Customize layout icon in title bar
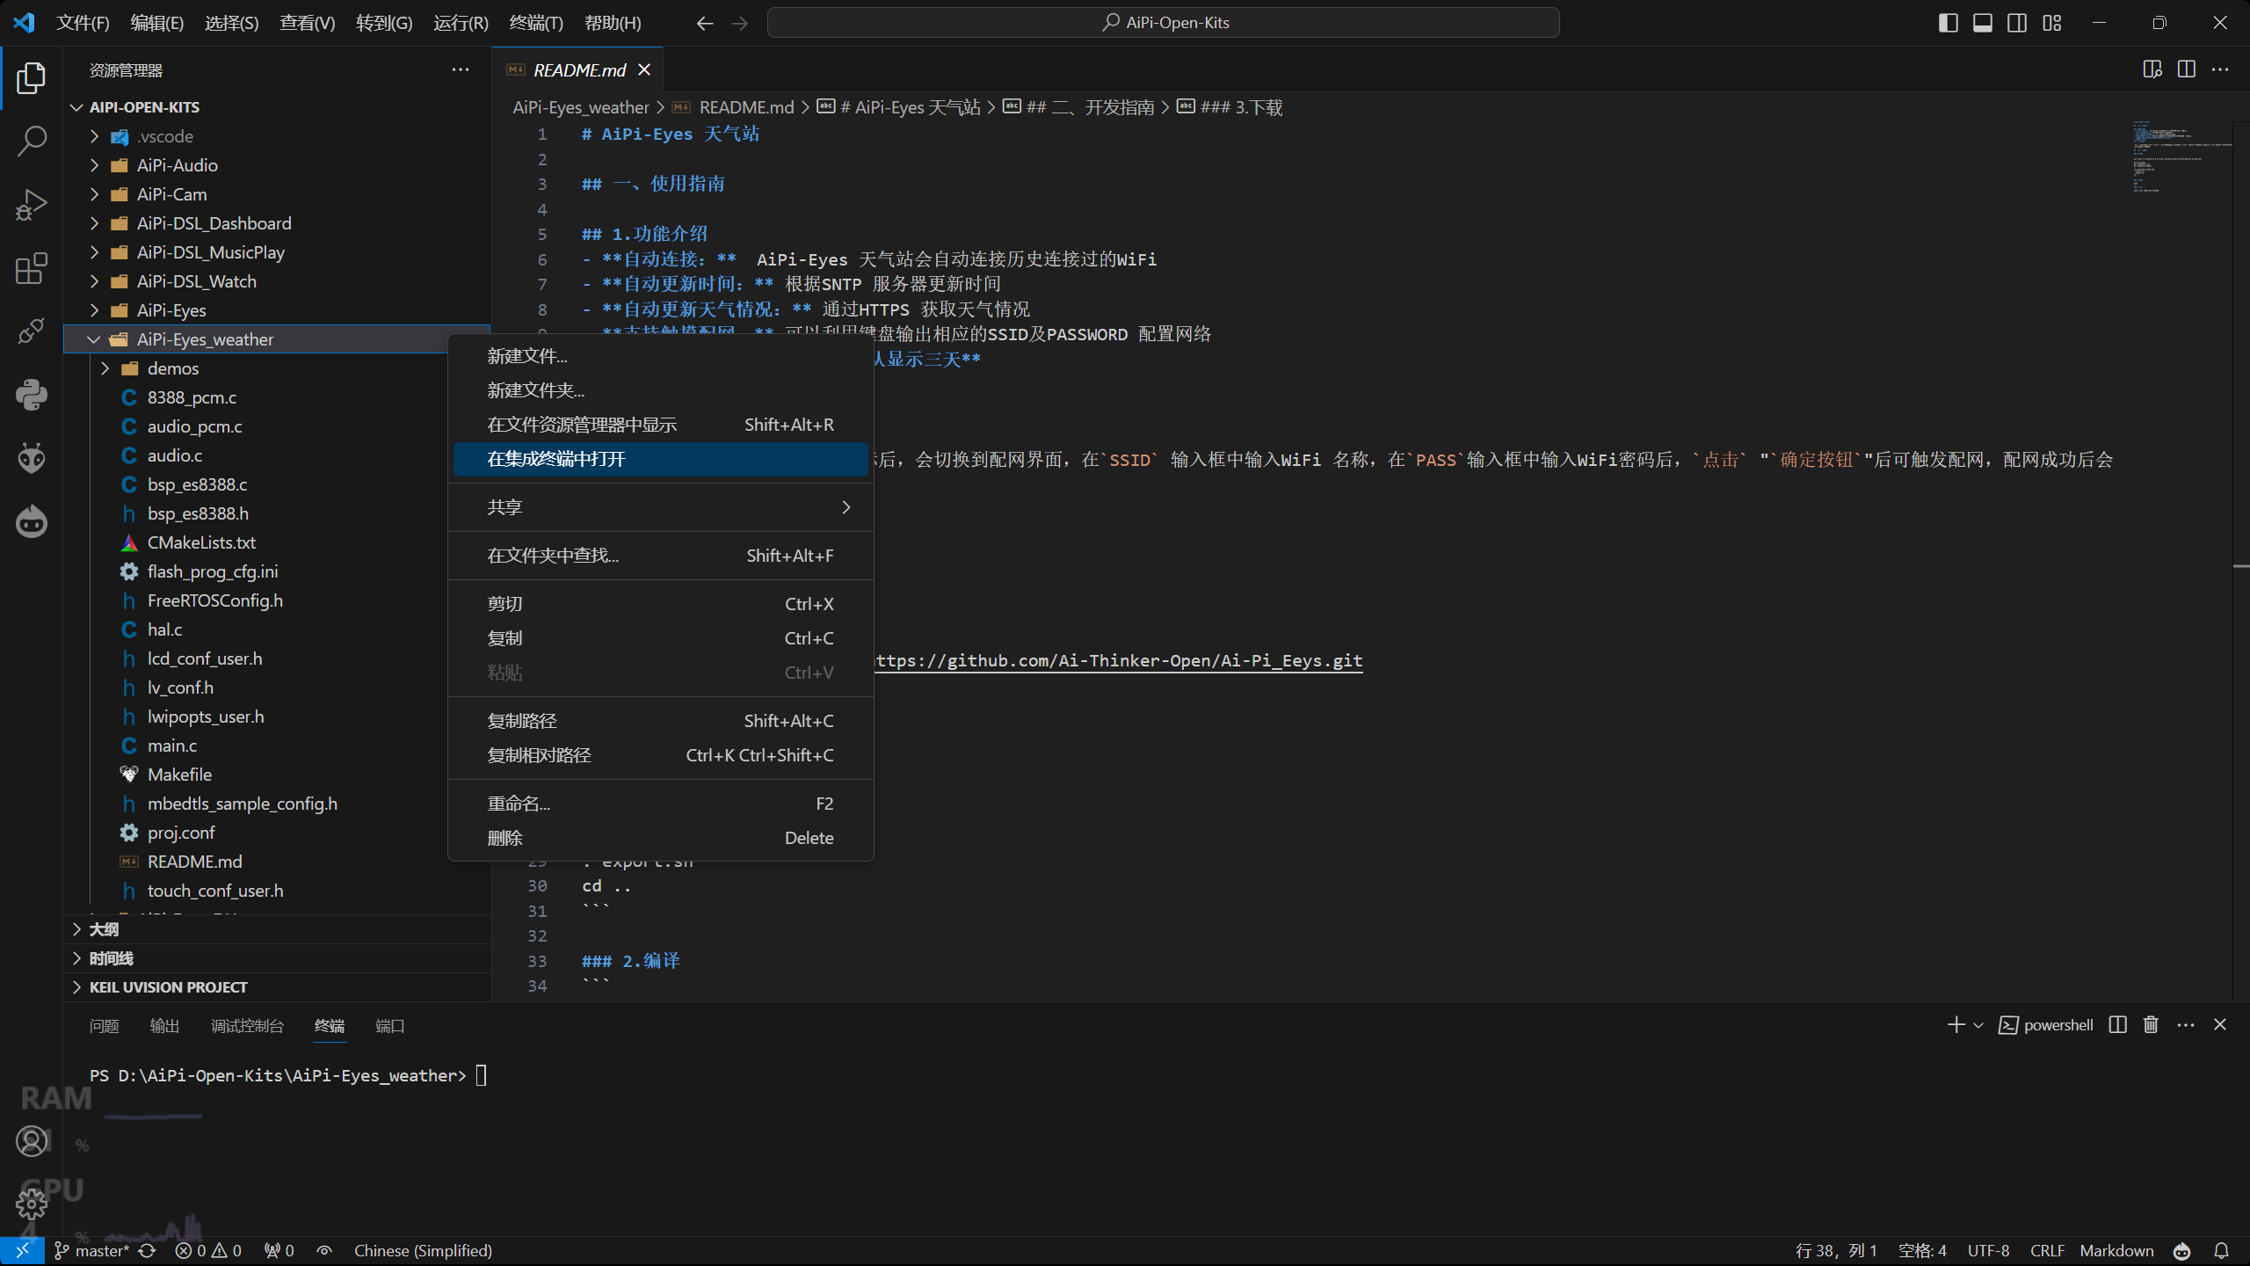The image size is (2250, 1266). 2052,23
